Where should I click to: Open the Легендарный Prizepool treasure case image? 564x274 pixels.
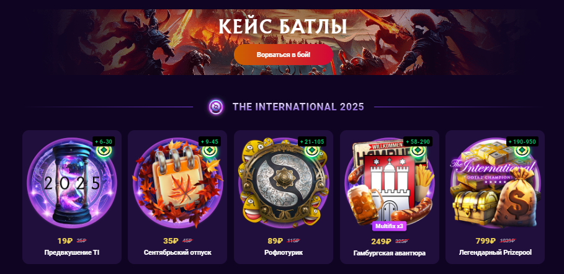pos(495,183)
